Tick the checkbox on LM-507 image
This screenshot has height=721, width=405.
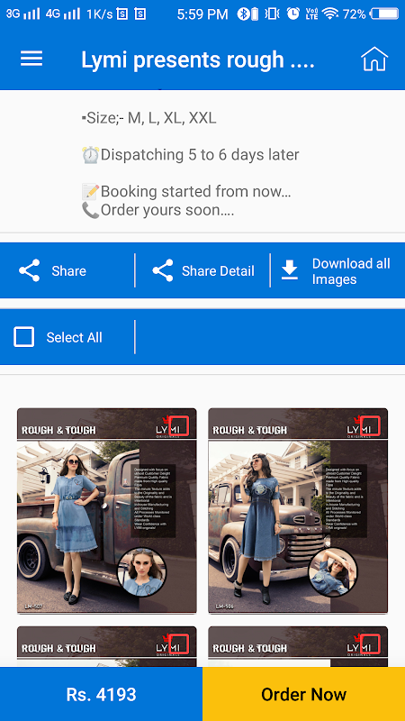click(x=178, y=425)
